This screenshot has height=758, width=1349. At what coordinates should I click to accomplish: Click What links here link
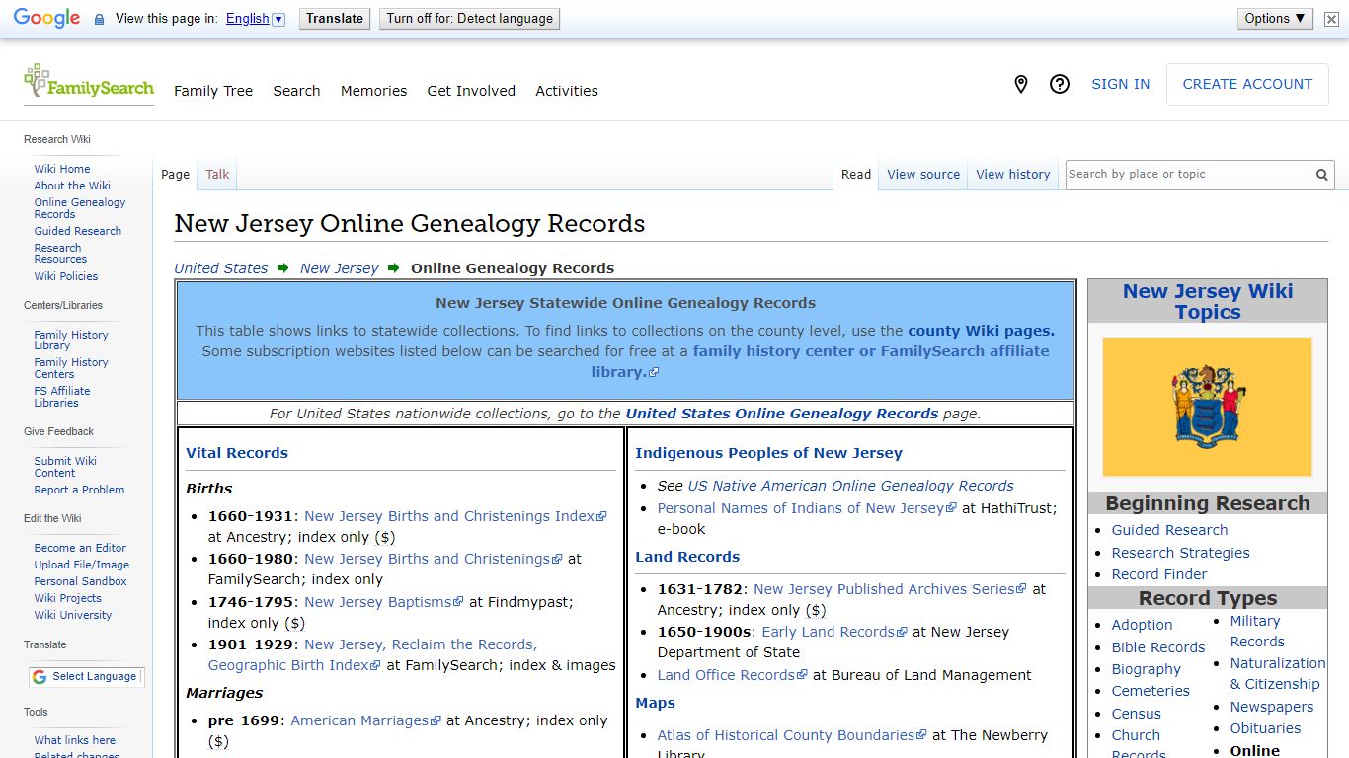point(75,740)
